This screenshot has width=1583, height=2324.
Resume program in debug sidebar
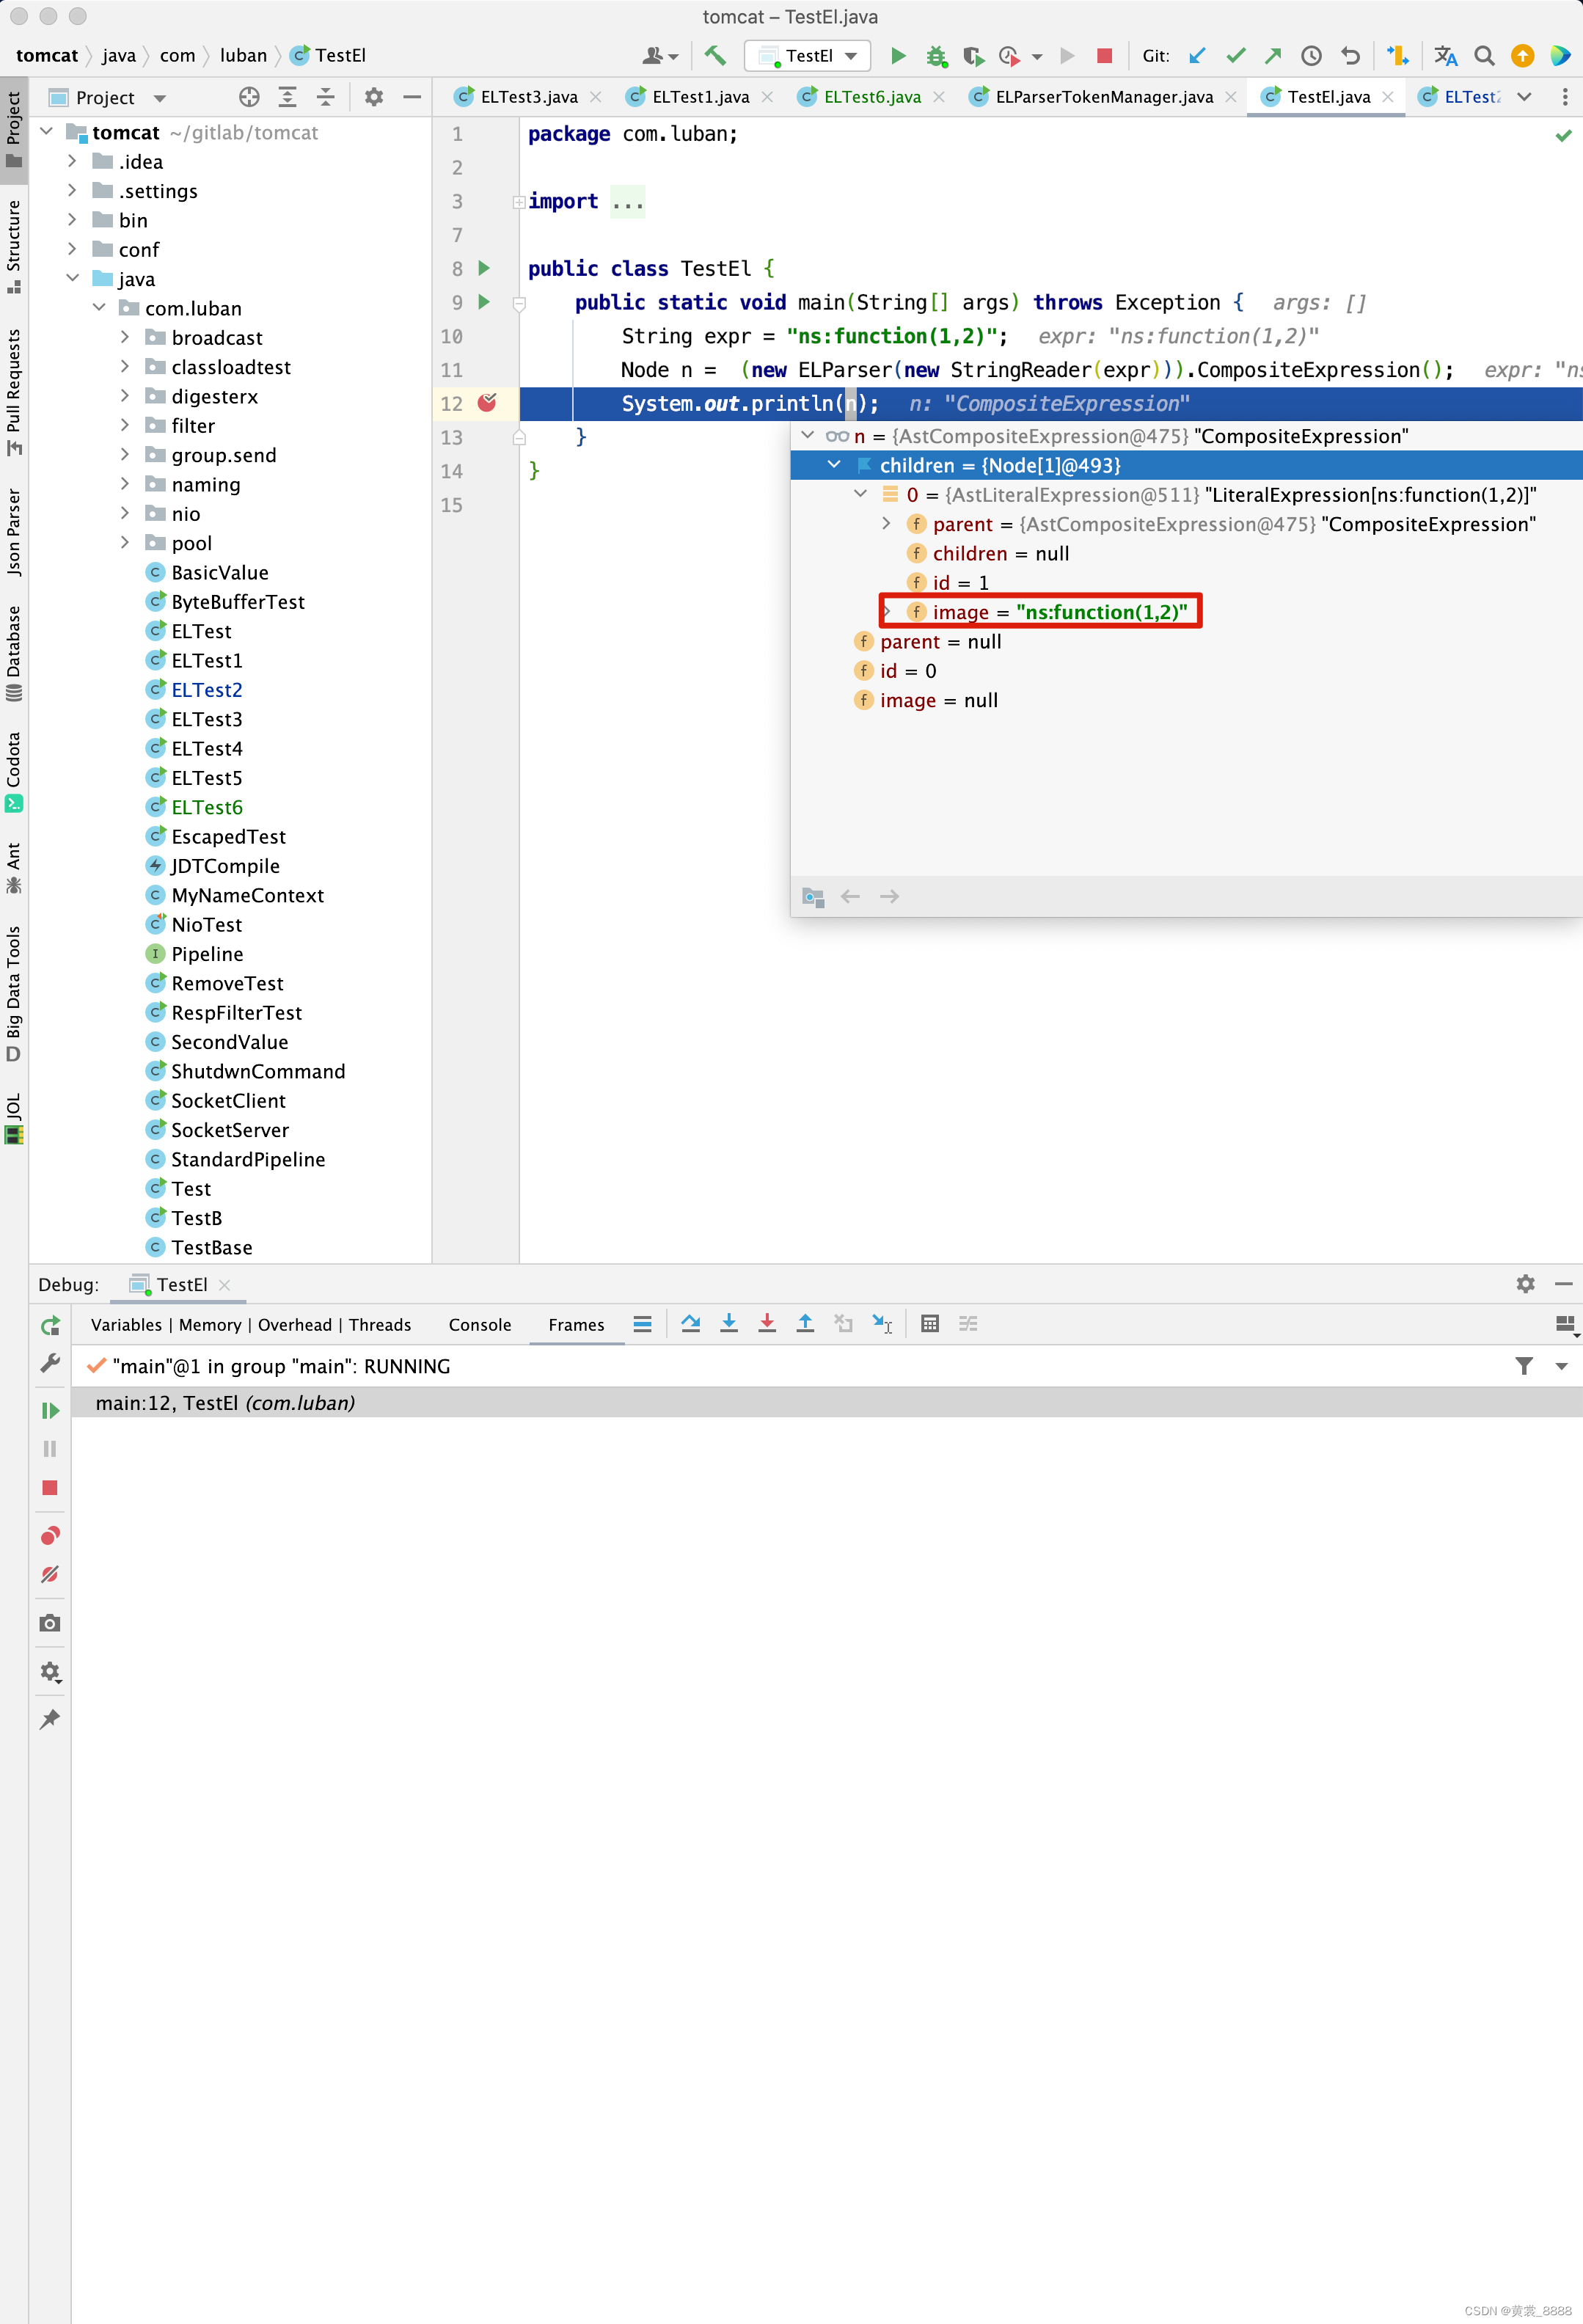click(50, 1410)
